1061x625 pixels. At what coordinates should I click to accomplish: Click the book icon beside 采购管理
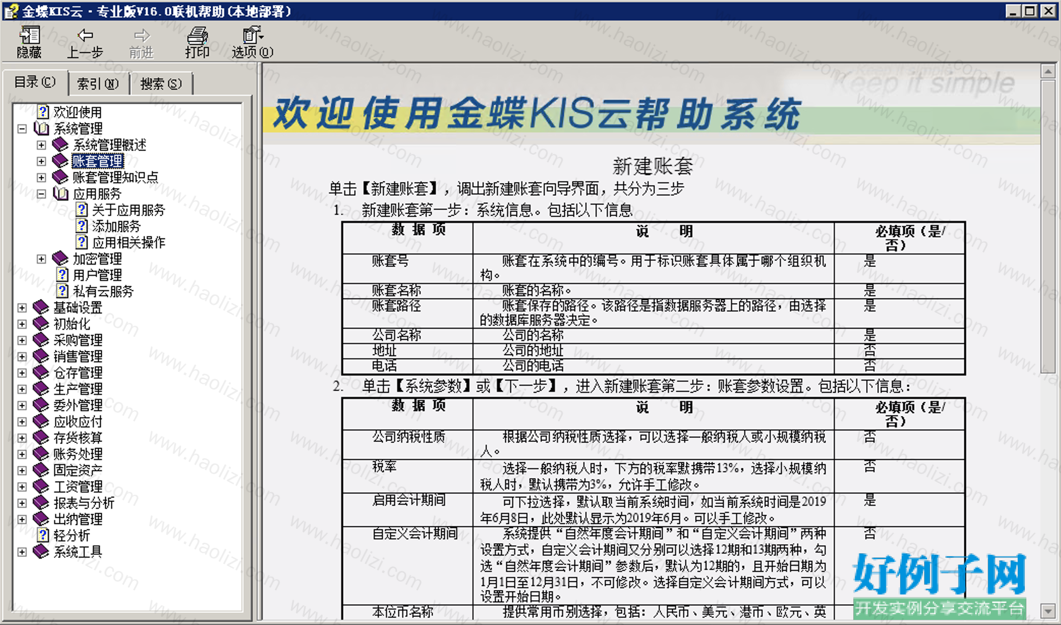(x=41, y=340)
